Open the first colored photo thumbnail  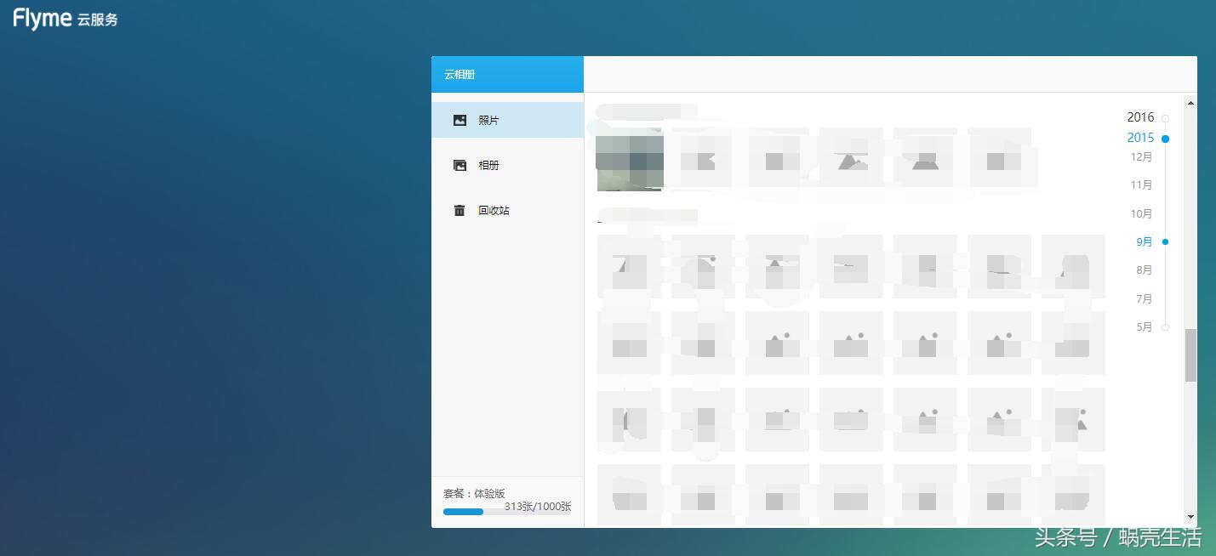pyautogui.click(x=630, y=162)
